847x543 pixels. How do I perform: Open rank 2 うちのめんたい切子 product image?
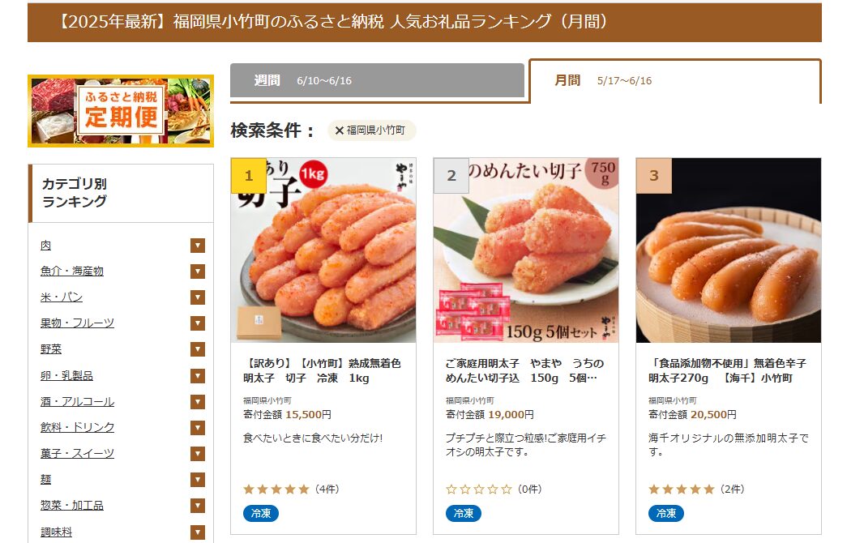(526, 250)
